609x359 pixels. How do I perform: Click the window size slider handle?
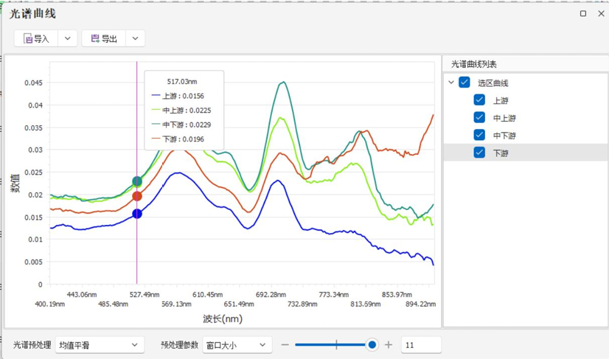tap(372, 345)
